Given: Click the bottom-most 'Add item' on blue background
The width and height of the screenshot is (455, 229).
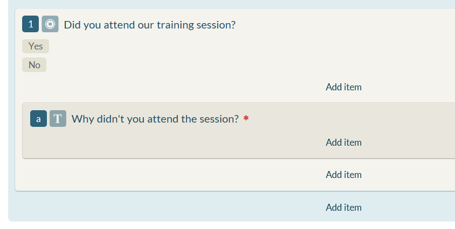Looking at the screenshot, I should 343,207.
